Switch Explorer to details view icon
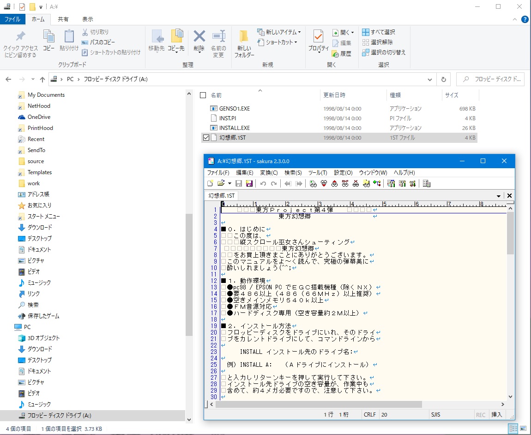Viewport: 531px width, 435px height. (513, 429)
